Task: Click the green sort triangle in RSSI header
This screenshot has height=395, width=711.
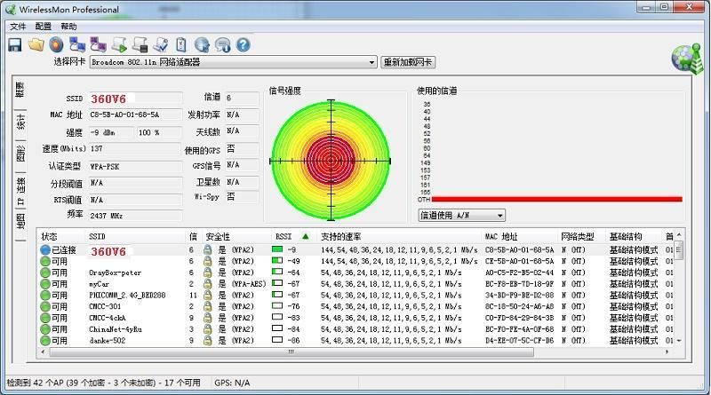Action: click(306, 236)
